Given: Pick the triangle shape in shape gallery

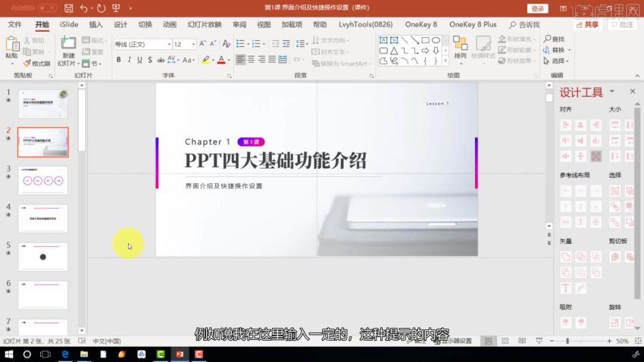Looking at the screenshot, I should point(393,51).
